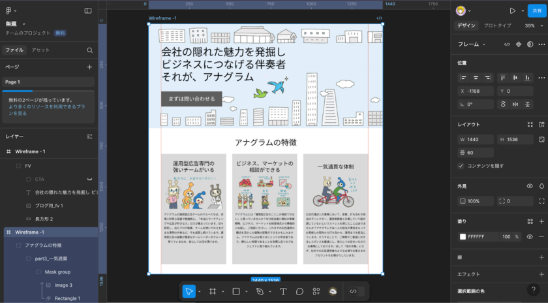
Task: Select the Comment tool
Action: (x=300, y=291)
